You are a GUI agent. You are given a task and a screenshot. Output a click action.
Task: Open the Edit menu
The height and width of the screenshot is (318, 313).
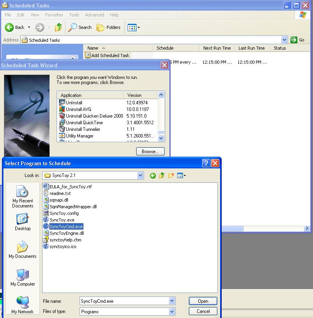pos(21,15)
